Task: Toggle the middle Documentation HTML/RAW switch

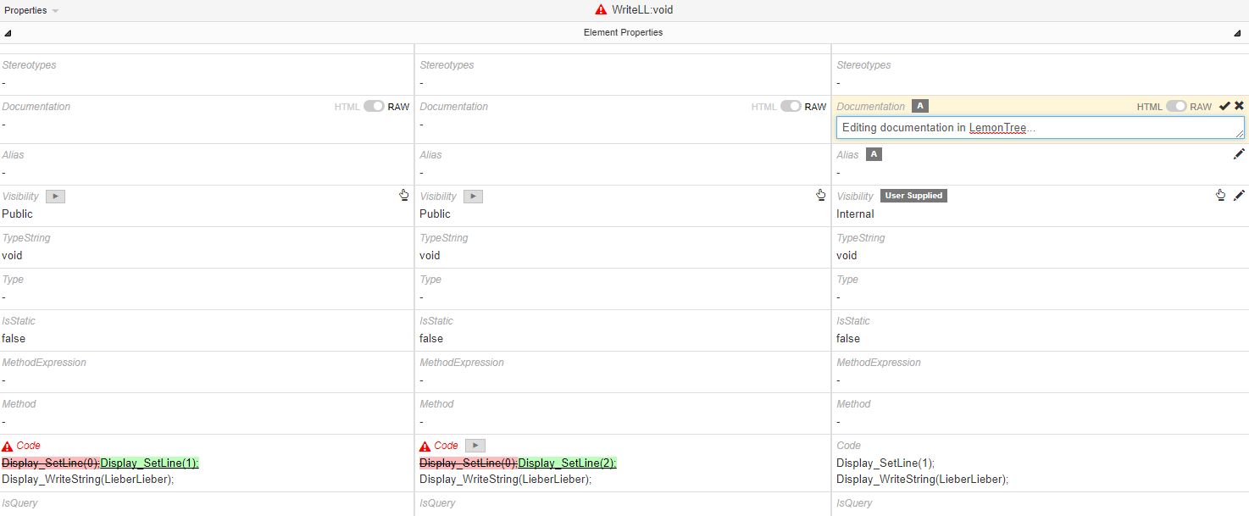Action: point(791,106)
